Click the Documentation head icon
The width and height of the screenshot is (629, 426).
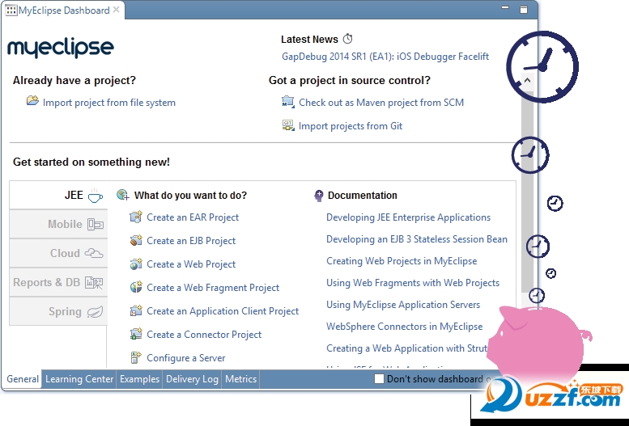pos(318,196)
